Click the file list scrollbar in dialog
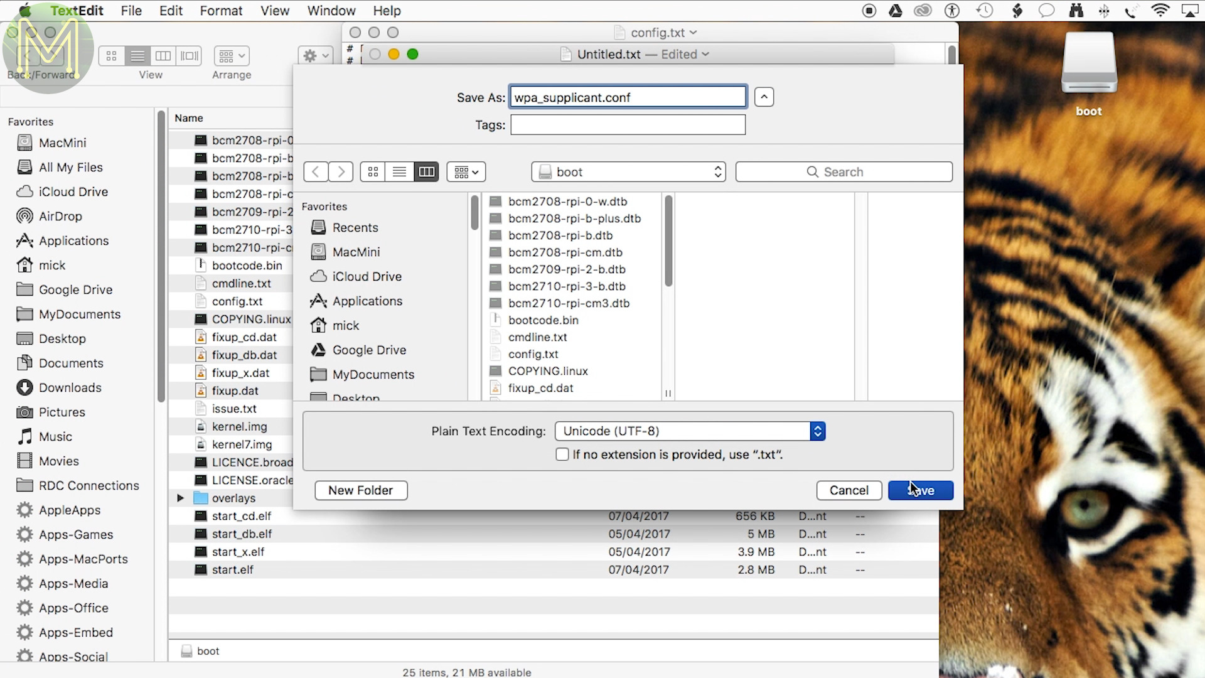Screen dimensions: 1205x678 pyautogui.click(x=668, y=242)
